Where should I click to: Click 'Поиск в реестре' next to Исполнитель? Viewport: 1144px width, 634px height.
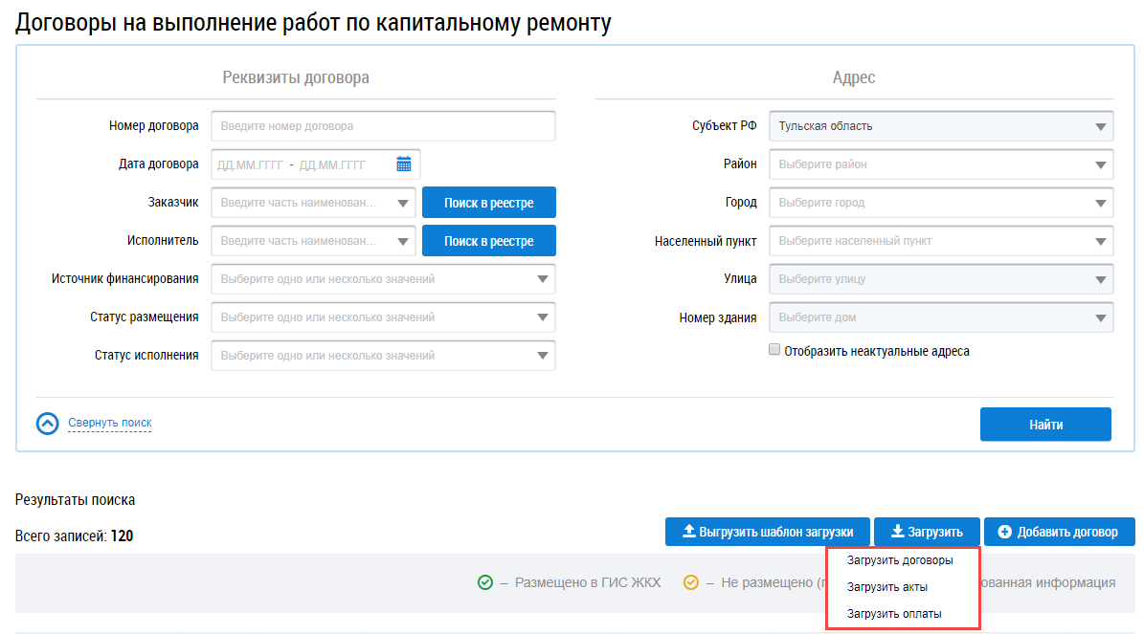[x=488, y=241]
